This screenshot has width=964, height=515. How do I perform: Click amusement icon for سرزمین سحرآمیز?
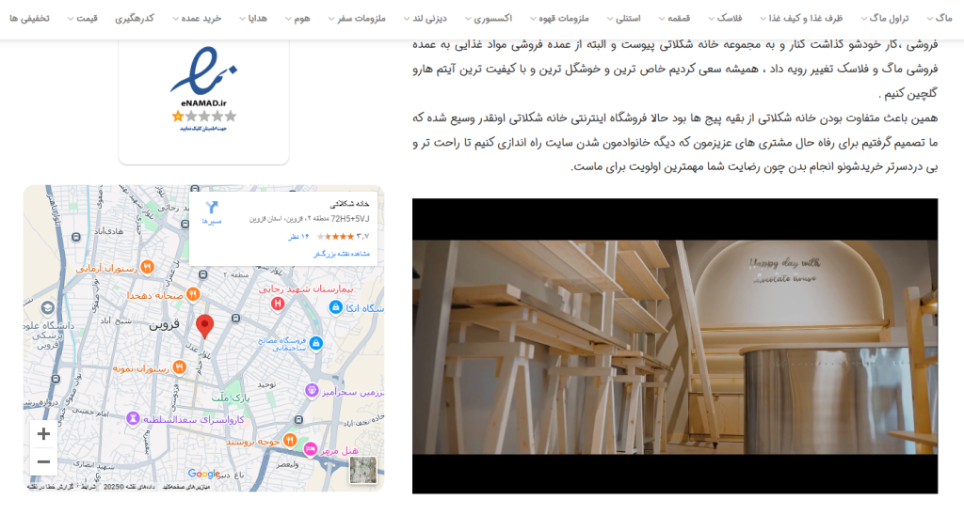pos(312,390)
